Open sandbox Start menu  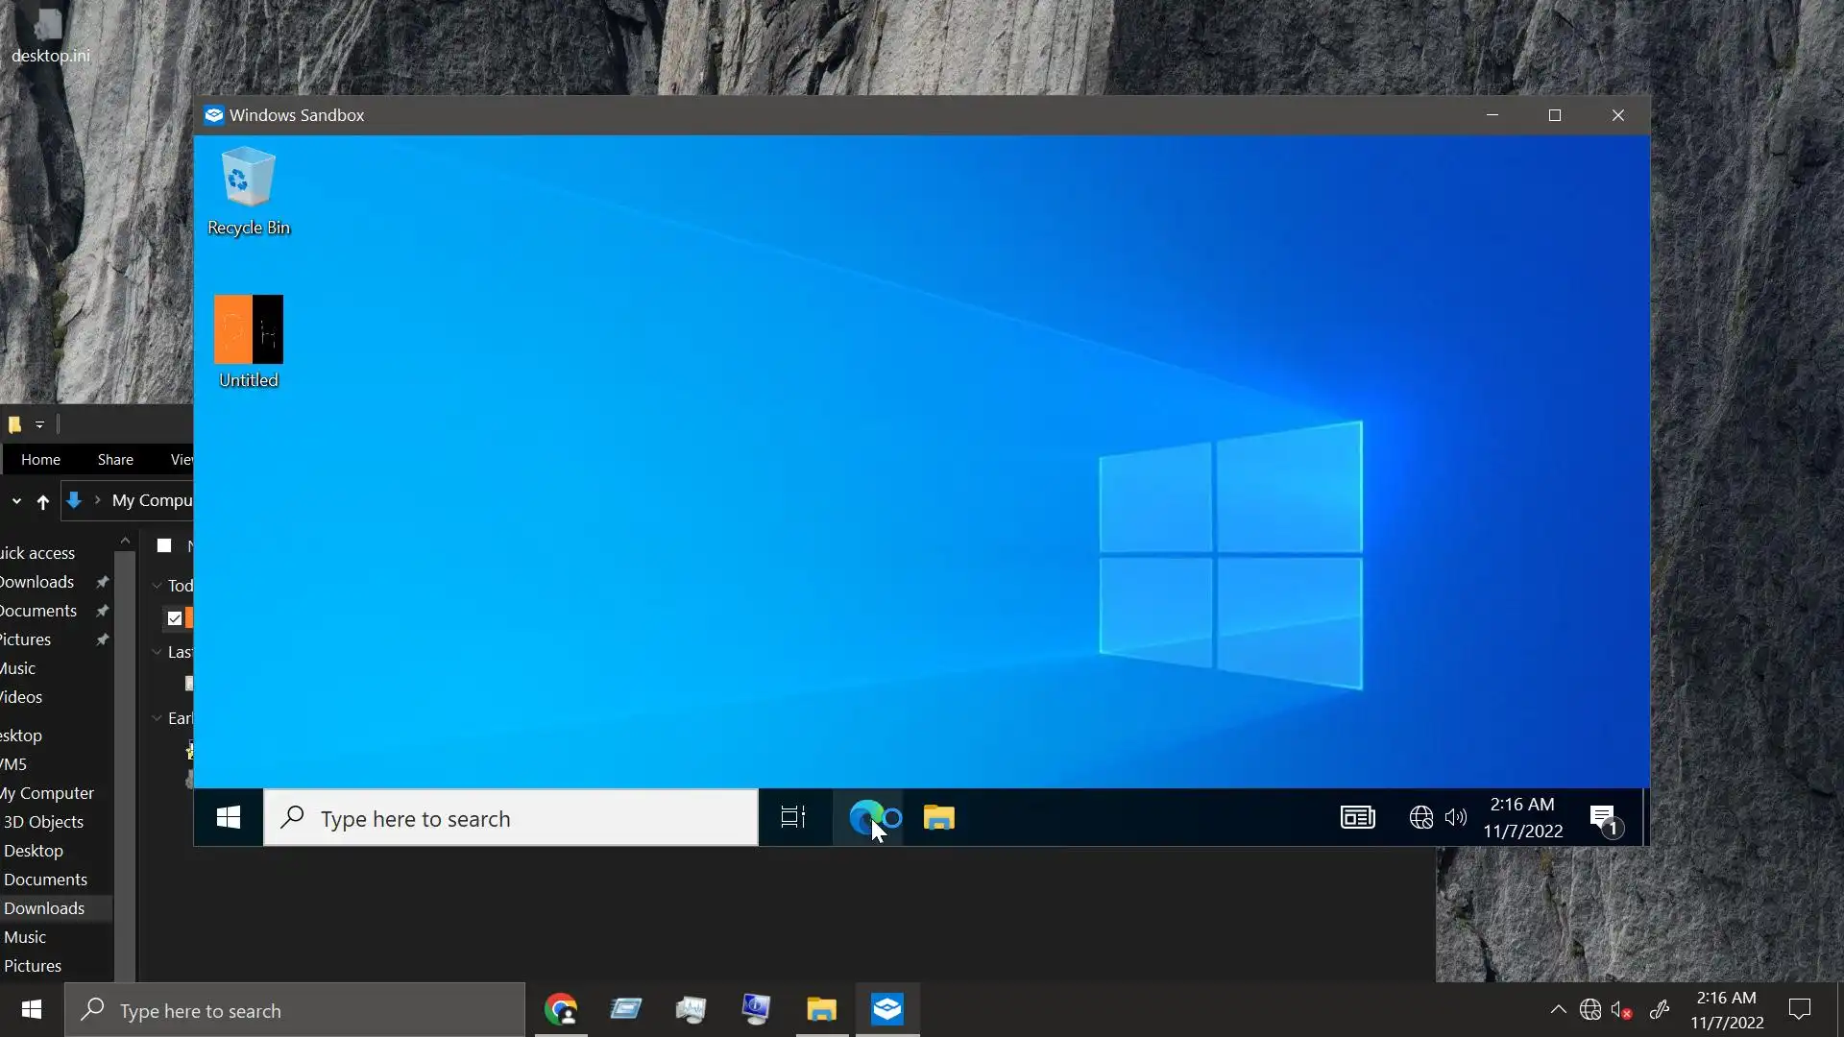(229, 818)
